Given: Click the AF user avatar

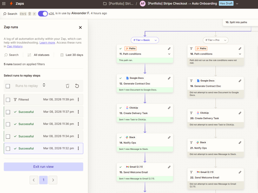Looking at the screenshot, I should click(142, 3).
